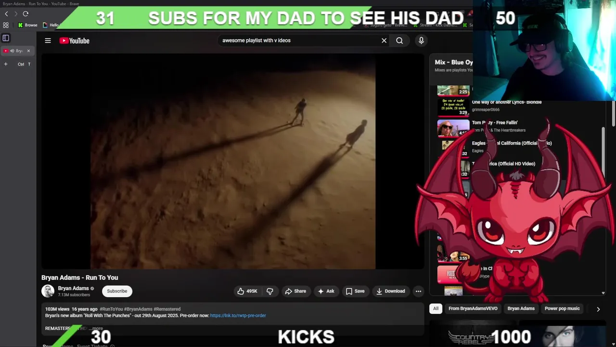The height and width of the screenshot is (347, 616).
Task: Open the 'Mix - Blue Oy' playlist title
Action: click(453, 62)
